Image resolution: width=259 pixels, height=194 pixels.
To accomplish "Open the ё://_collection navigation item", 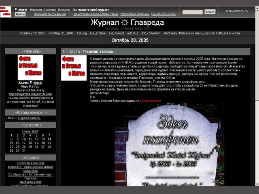I will click(x=151, y=33).
